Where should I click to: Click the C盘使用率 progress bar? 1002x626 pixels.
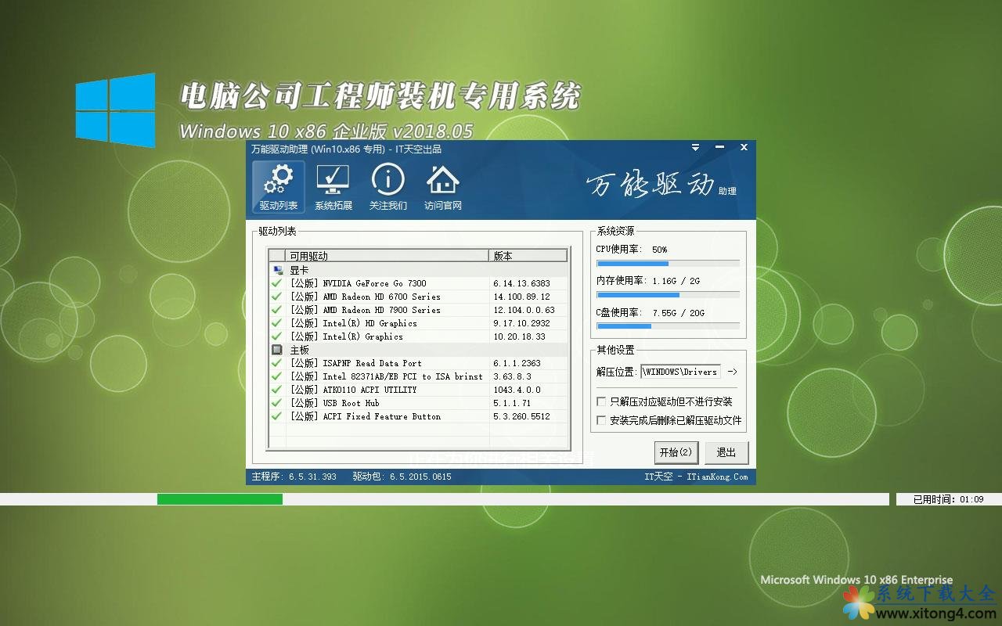[x=668, y=326]
